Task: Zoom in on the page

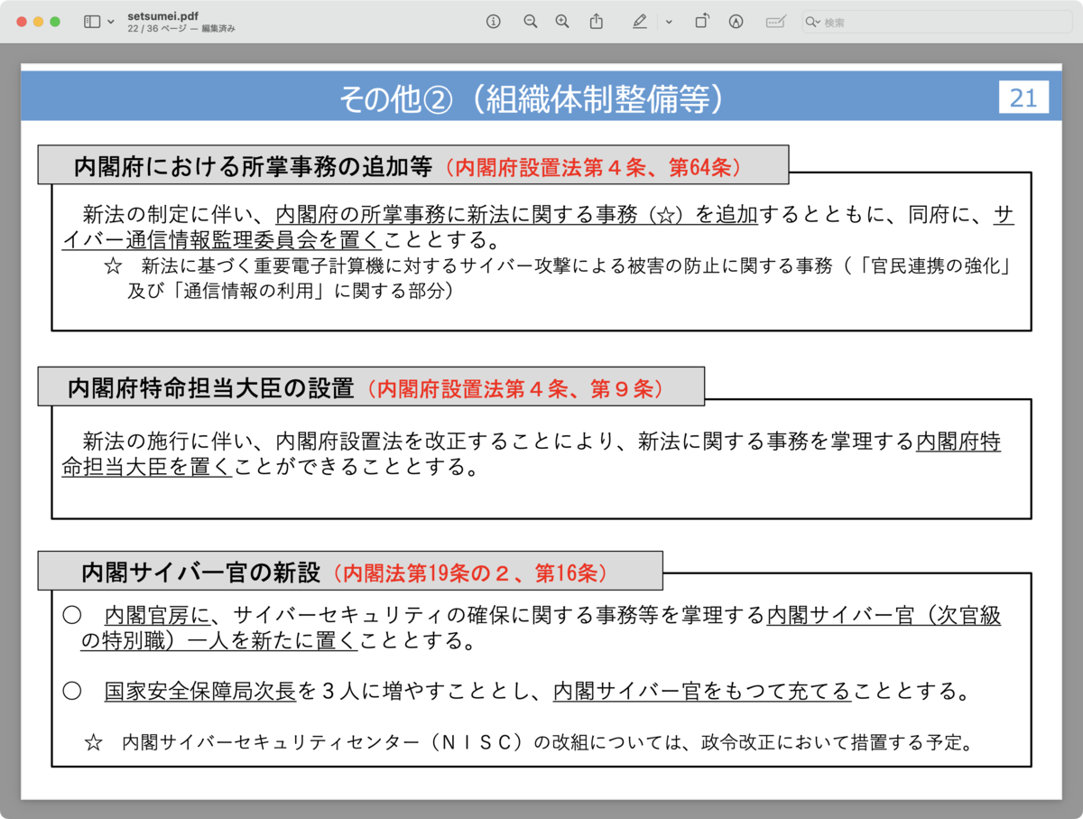Action: 562,22
